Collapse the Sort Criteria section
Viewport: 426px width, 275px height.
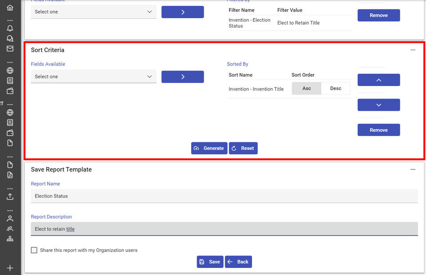tap(413, 50)
